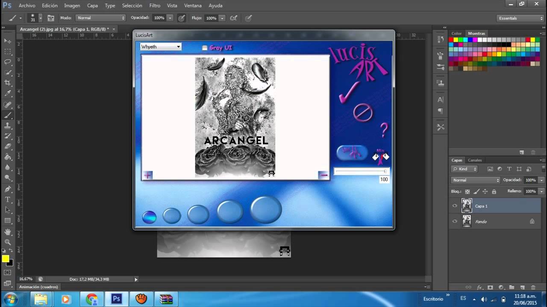
Task: Click the minus zoom icon in LucisArt preview
Action: click(323, 175)
